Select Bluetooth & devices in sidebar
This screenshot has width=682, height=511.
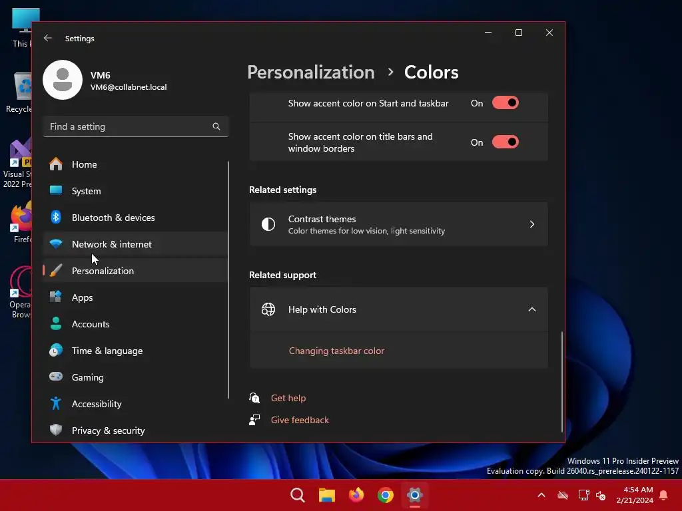(x=136, y=218)
